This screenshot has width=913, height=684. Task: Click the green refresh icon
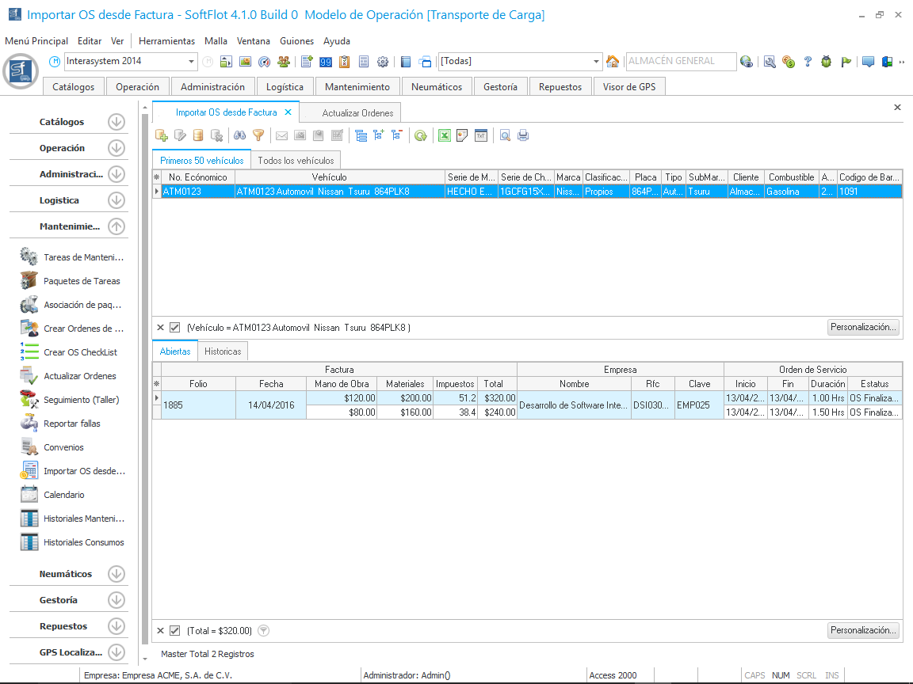click(x=421, y=135)
